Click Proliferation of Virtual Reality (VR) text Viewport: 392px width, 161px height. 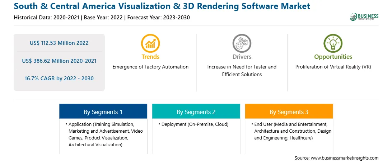[x=333, y=67]
